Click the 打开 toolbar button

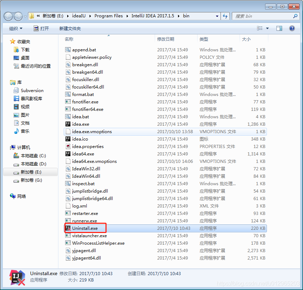coord(41,29)
